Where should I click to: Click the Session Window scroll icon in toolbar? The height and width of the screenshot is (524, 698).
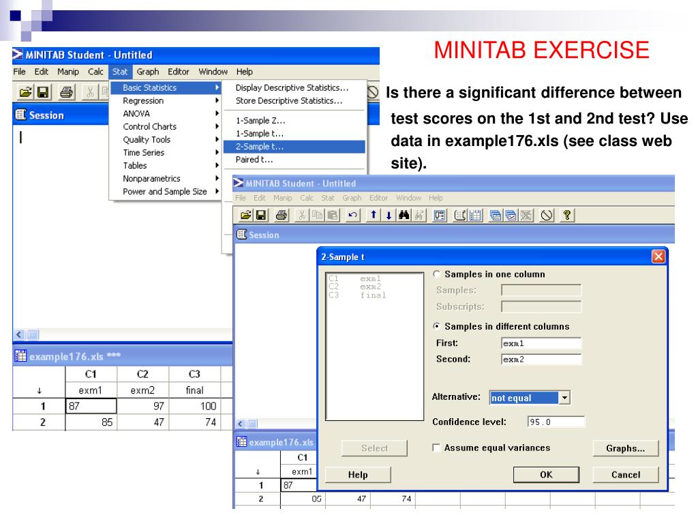(x=460, y=216)
